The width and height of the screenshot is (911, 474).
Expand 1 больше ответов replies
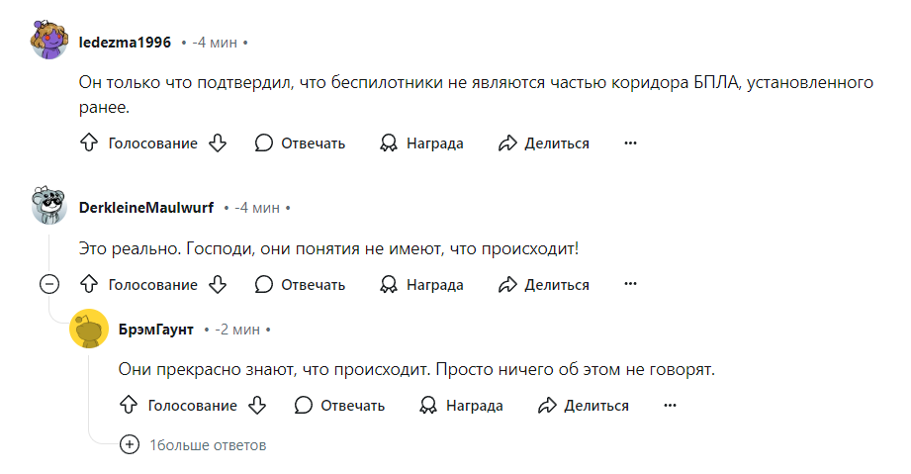[193, 445]
